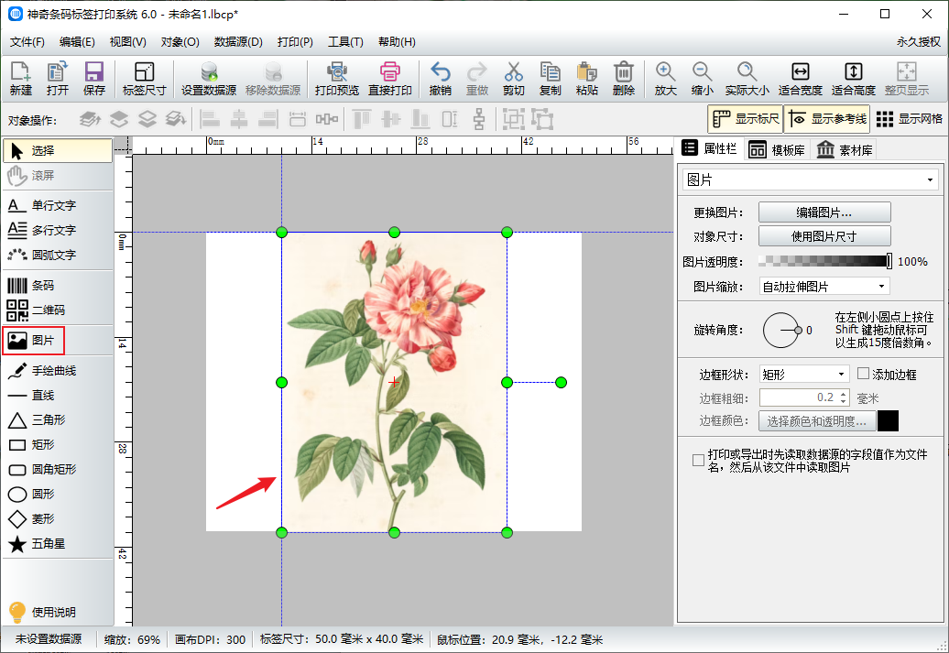Click the 保存 (Save) toolbar icon
949x653 pixels.
pos(93,79)
